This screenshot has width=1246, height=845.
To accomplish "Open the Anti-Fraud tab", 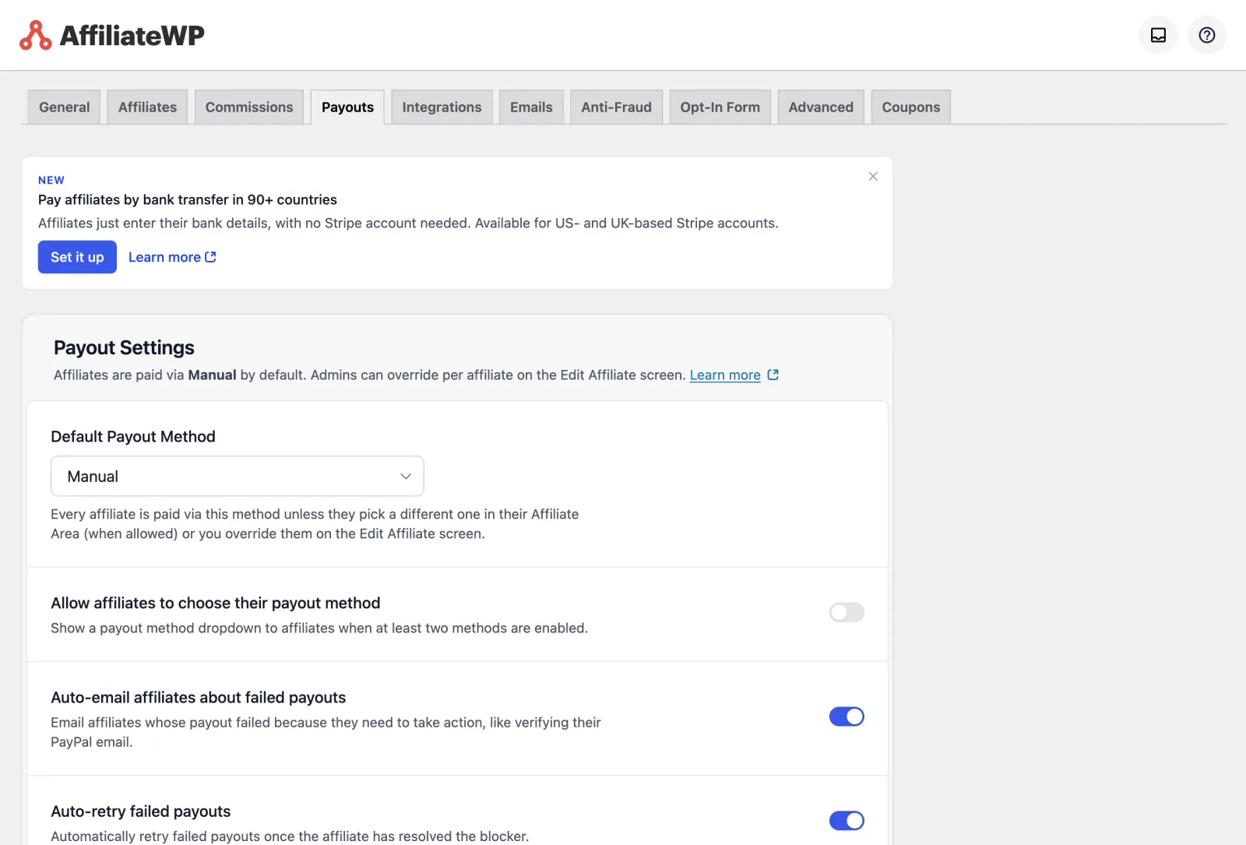I will pyautogui.click(x=616, y=107).
